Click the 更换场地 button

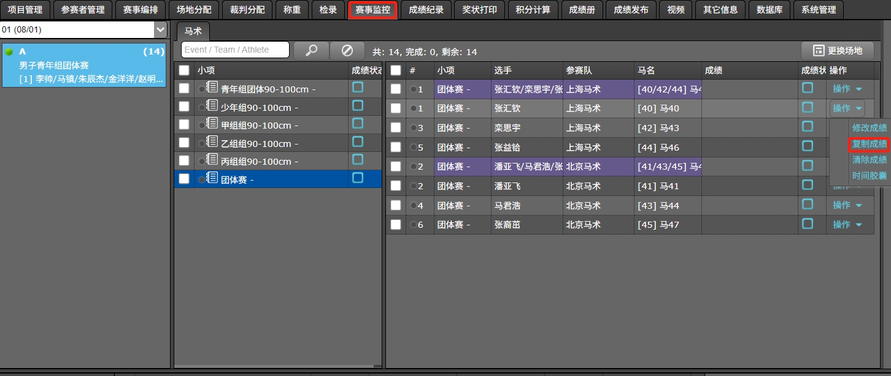coord(838,51)
